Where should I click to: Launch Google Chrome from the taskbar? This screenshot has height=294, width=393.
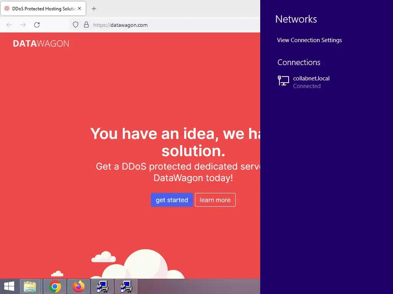(x=55, y=286)
